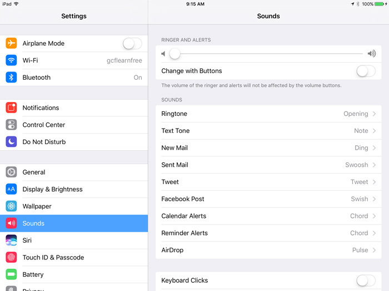Tap the General gear icon
Viewport: 389px width, 291px height.
pyautogui.click(x=11, y=172)
